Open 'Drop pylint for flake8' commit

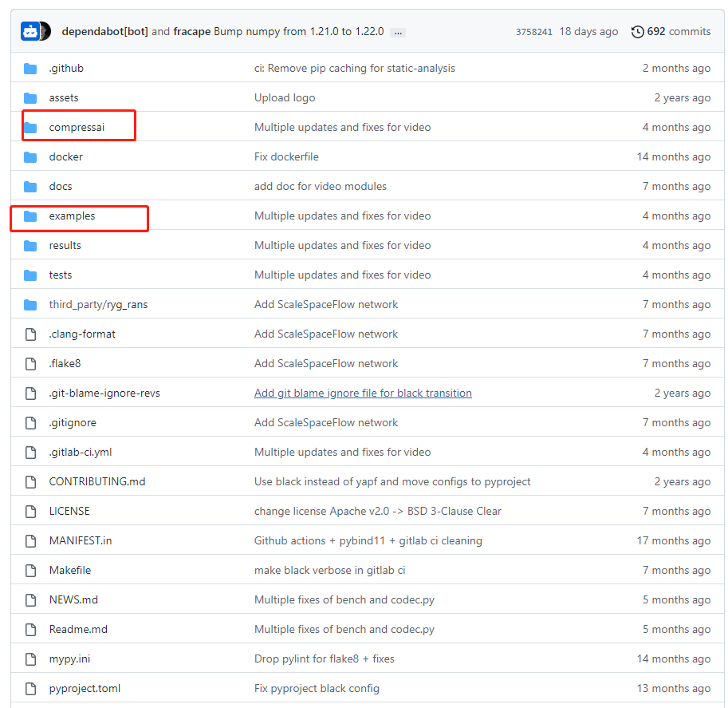click(x=325, y=659)
